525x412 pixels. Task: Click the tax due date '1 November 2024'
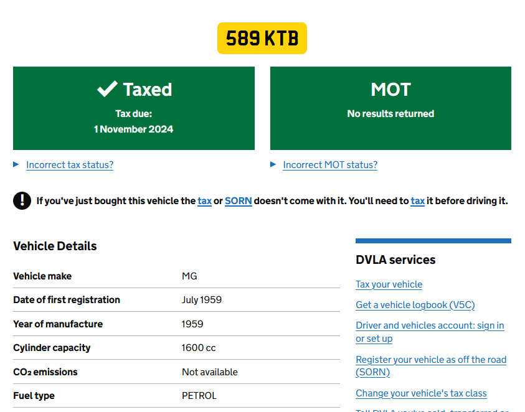point(133,129)
